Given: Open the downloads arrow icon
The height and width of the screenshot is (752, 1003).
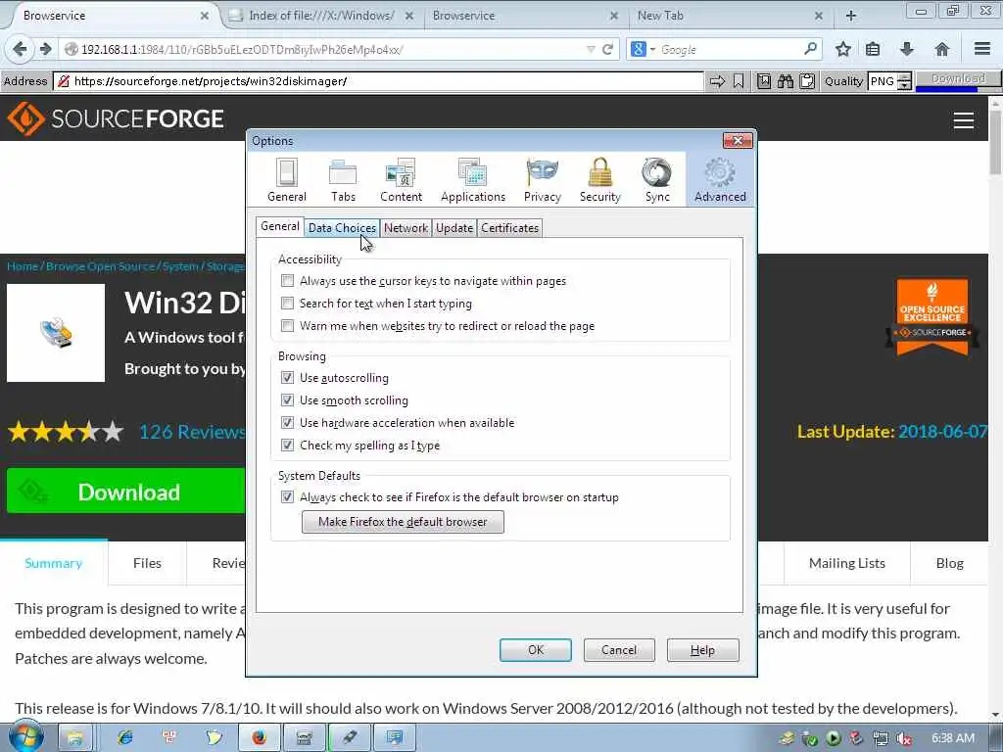Looking at the screenshot, I should 906,49.
